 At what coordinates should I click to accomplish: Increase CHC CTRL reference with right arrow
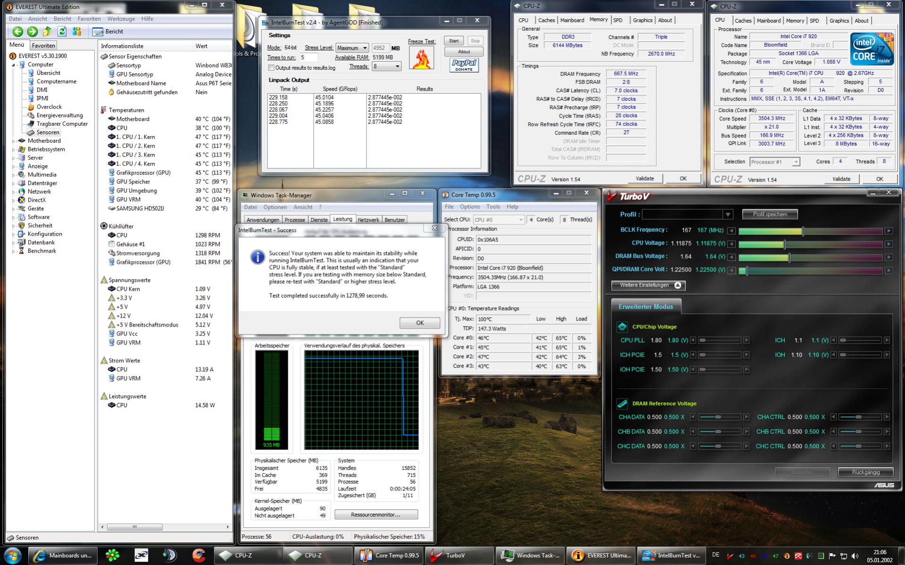[887, 446]
